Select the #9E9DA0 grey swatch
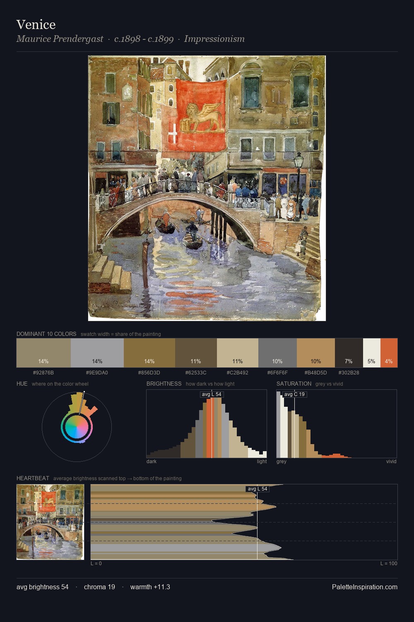The height and width of the screenshot is (622, 414). tap(97, 353)
